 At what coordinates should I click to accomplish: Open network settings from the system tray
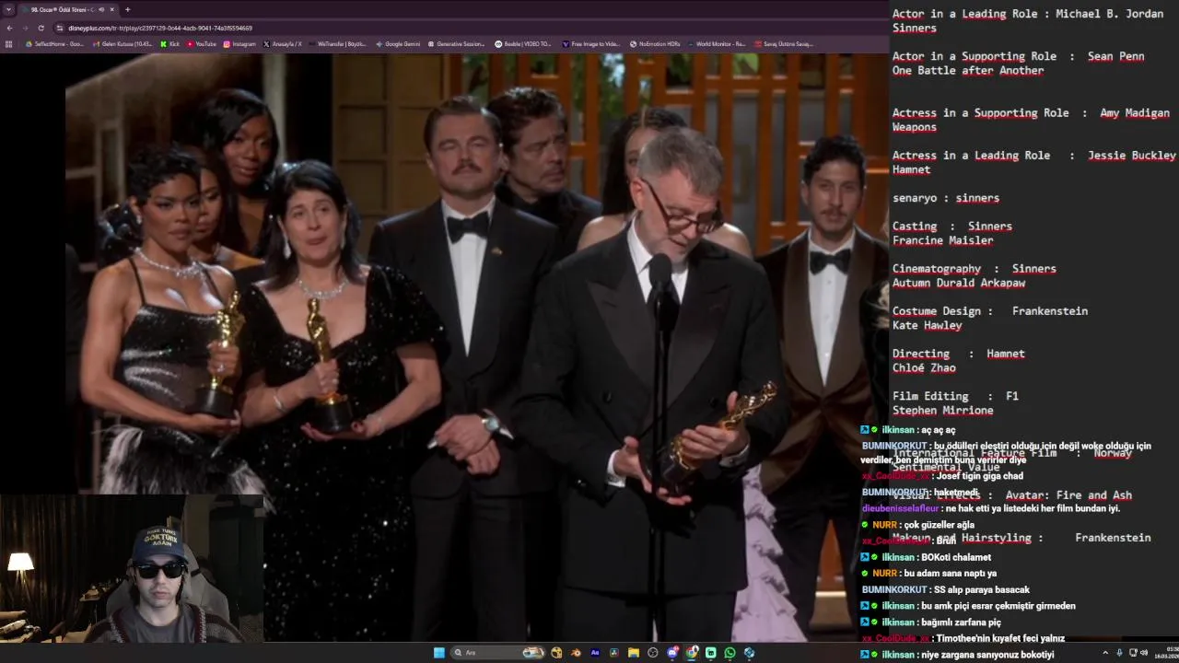point(1133,653)
